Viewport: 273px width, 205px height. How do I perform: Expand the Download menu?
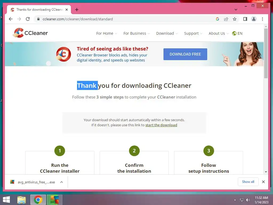[167, 33]
